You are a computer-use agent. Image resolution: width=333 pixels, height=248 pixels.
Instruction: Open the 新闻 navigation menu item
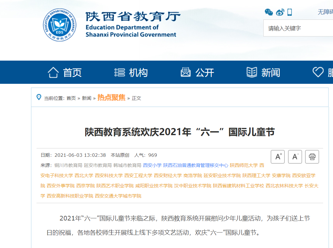(x=263, y=72)
